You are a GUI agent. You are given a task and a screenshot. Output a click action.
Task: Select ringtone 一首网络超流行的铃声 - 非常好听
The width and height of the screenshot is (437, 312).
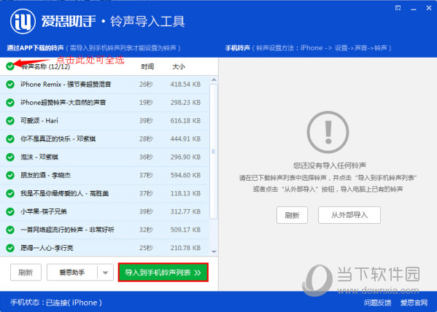105,230
